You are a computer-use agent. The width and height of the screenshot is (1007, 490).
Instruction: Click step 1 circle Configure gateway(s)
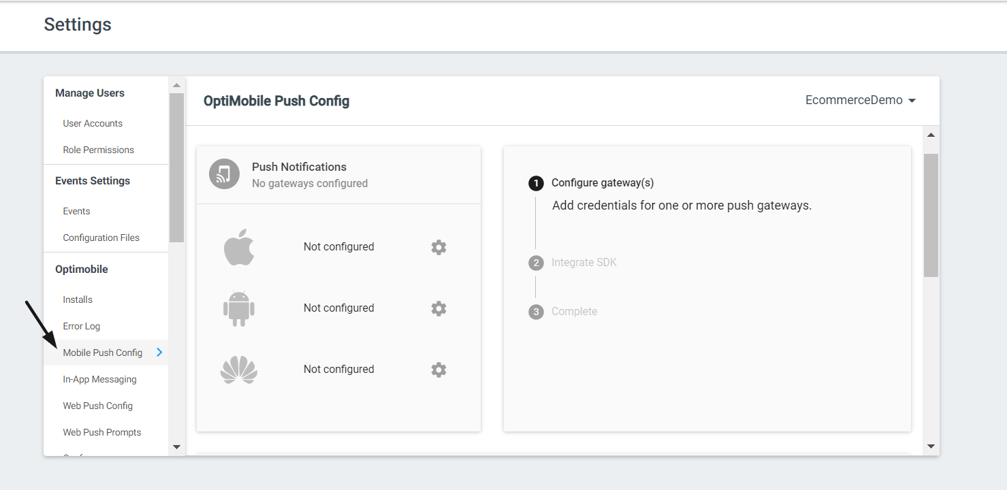[x=536, y=183]
